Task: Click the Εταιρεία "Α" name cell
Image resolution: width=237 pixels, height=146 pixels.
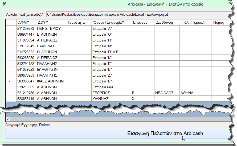Action: [111, 28]
